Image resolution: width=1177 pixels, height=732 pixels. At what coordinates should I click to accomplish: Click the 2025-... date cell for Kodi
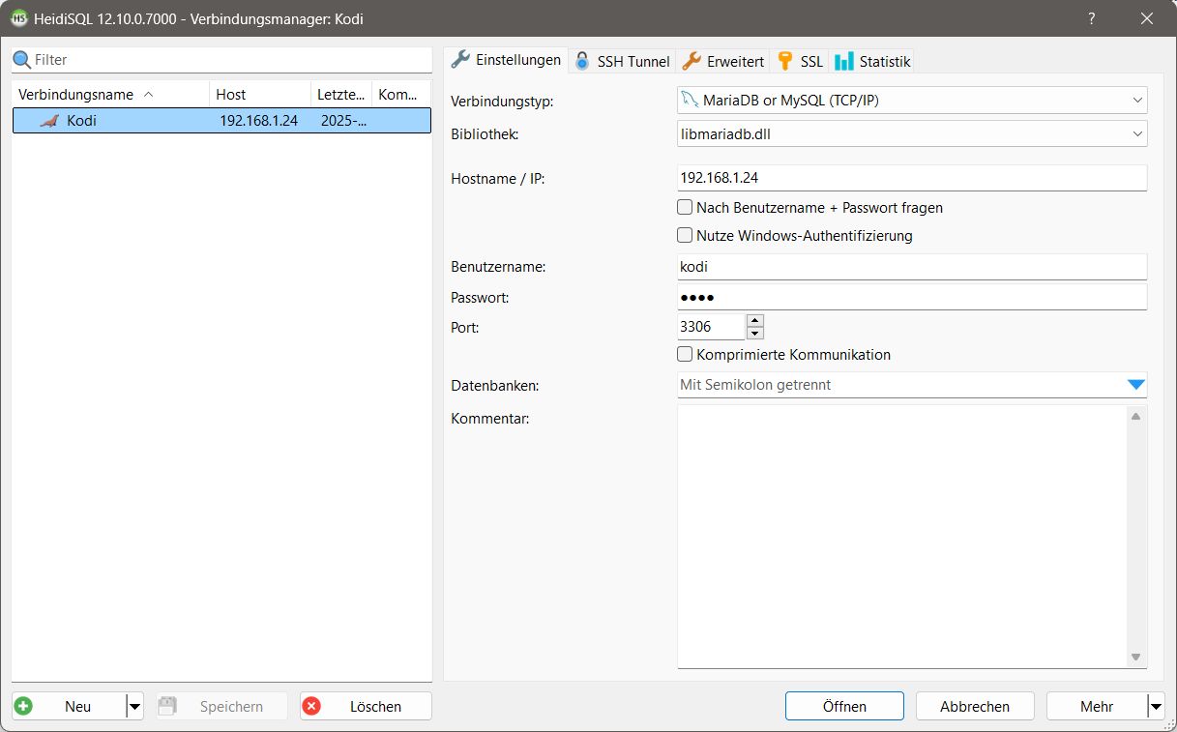tap(343, 121)
